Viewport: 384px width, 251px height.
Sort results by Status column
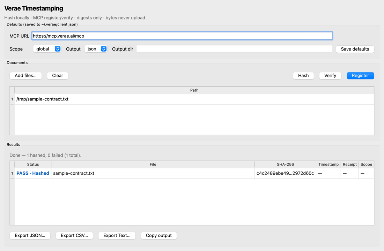(x=33, y=165)
